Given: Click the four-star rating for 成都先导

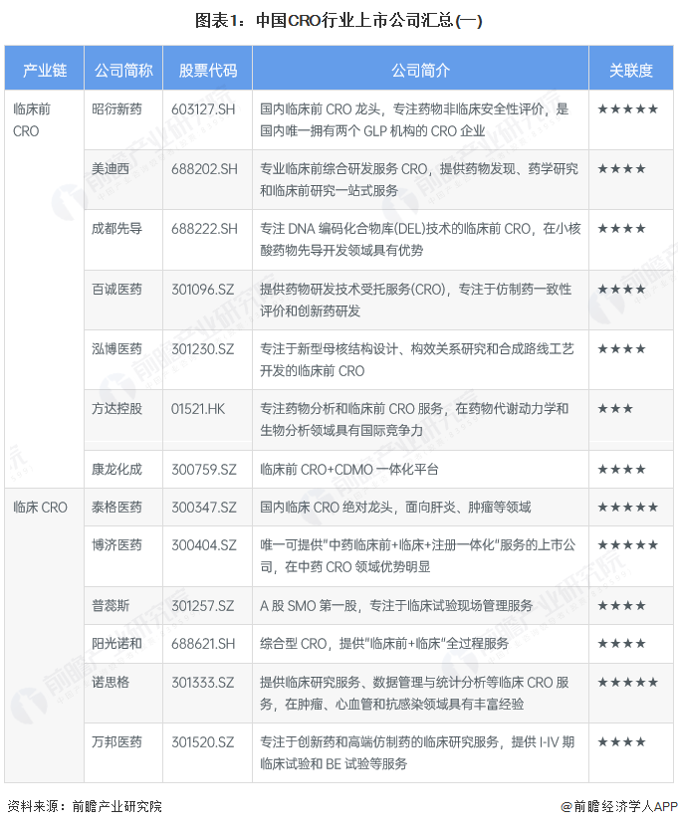Looking at the screenshot, I should coord(621,228).
